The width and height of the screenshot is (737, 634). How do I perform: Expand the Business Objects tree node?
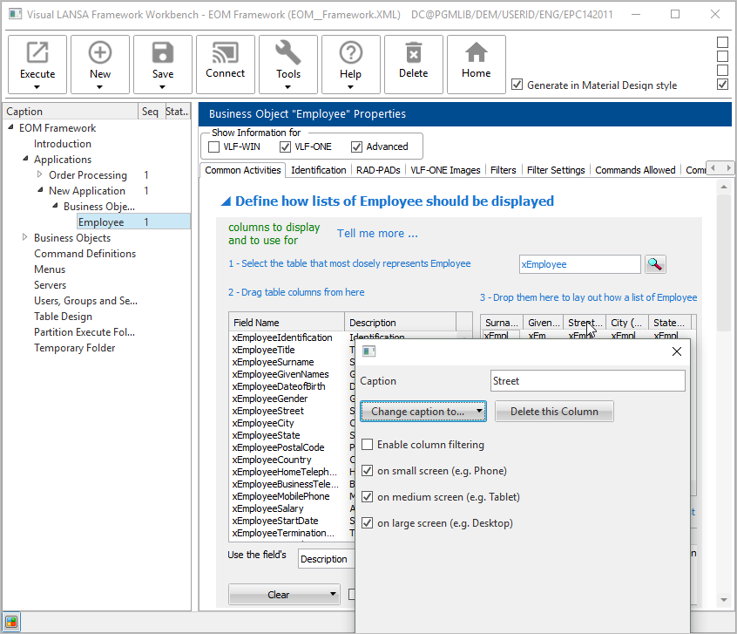click(x=25, y=238)
